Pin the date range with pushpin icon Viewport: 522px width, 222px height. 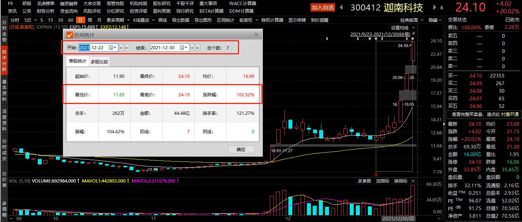[413, 34]
